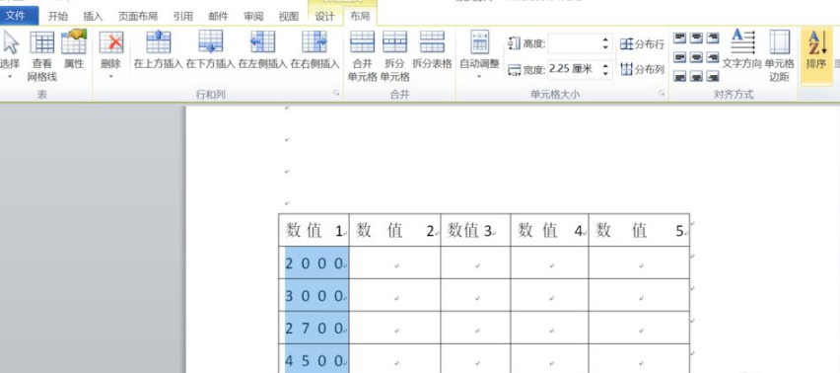Click the header cell 数值 3
840x373 pixels.
coord(476,231)
